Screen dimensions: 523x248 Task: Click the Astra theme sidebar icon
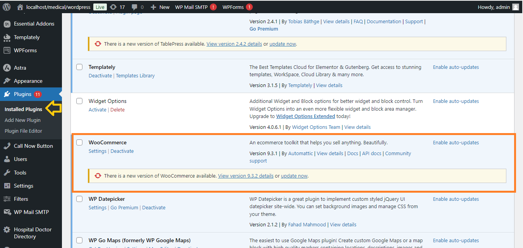click(x=7, y=68)
